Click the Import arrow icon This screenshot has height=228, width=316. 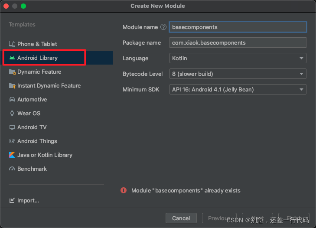click(12, 200)
